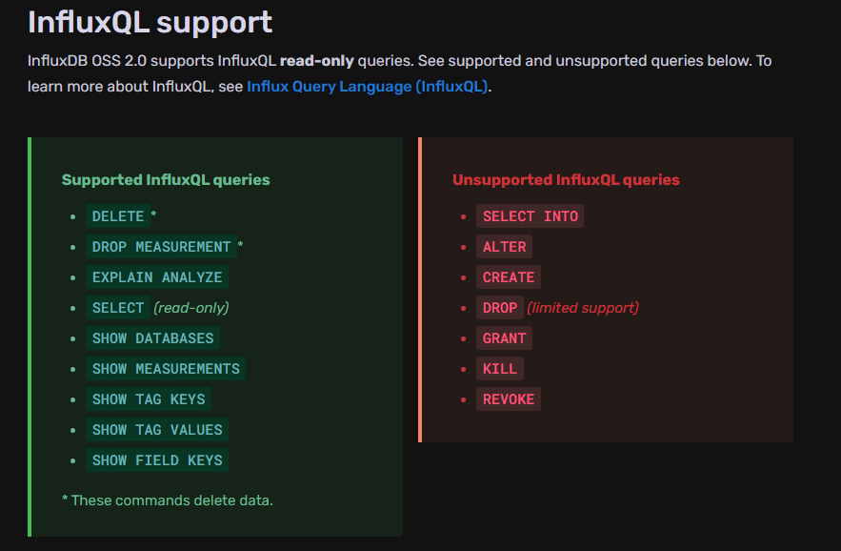Select the SHOW FIELD KEYS code item

157,460
